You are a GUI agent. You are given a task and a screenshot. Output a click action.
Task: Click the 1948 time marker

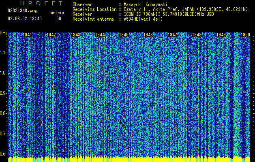pyautogui.click(x=197, y=35)
